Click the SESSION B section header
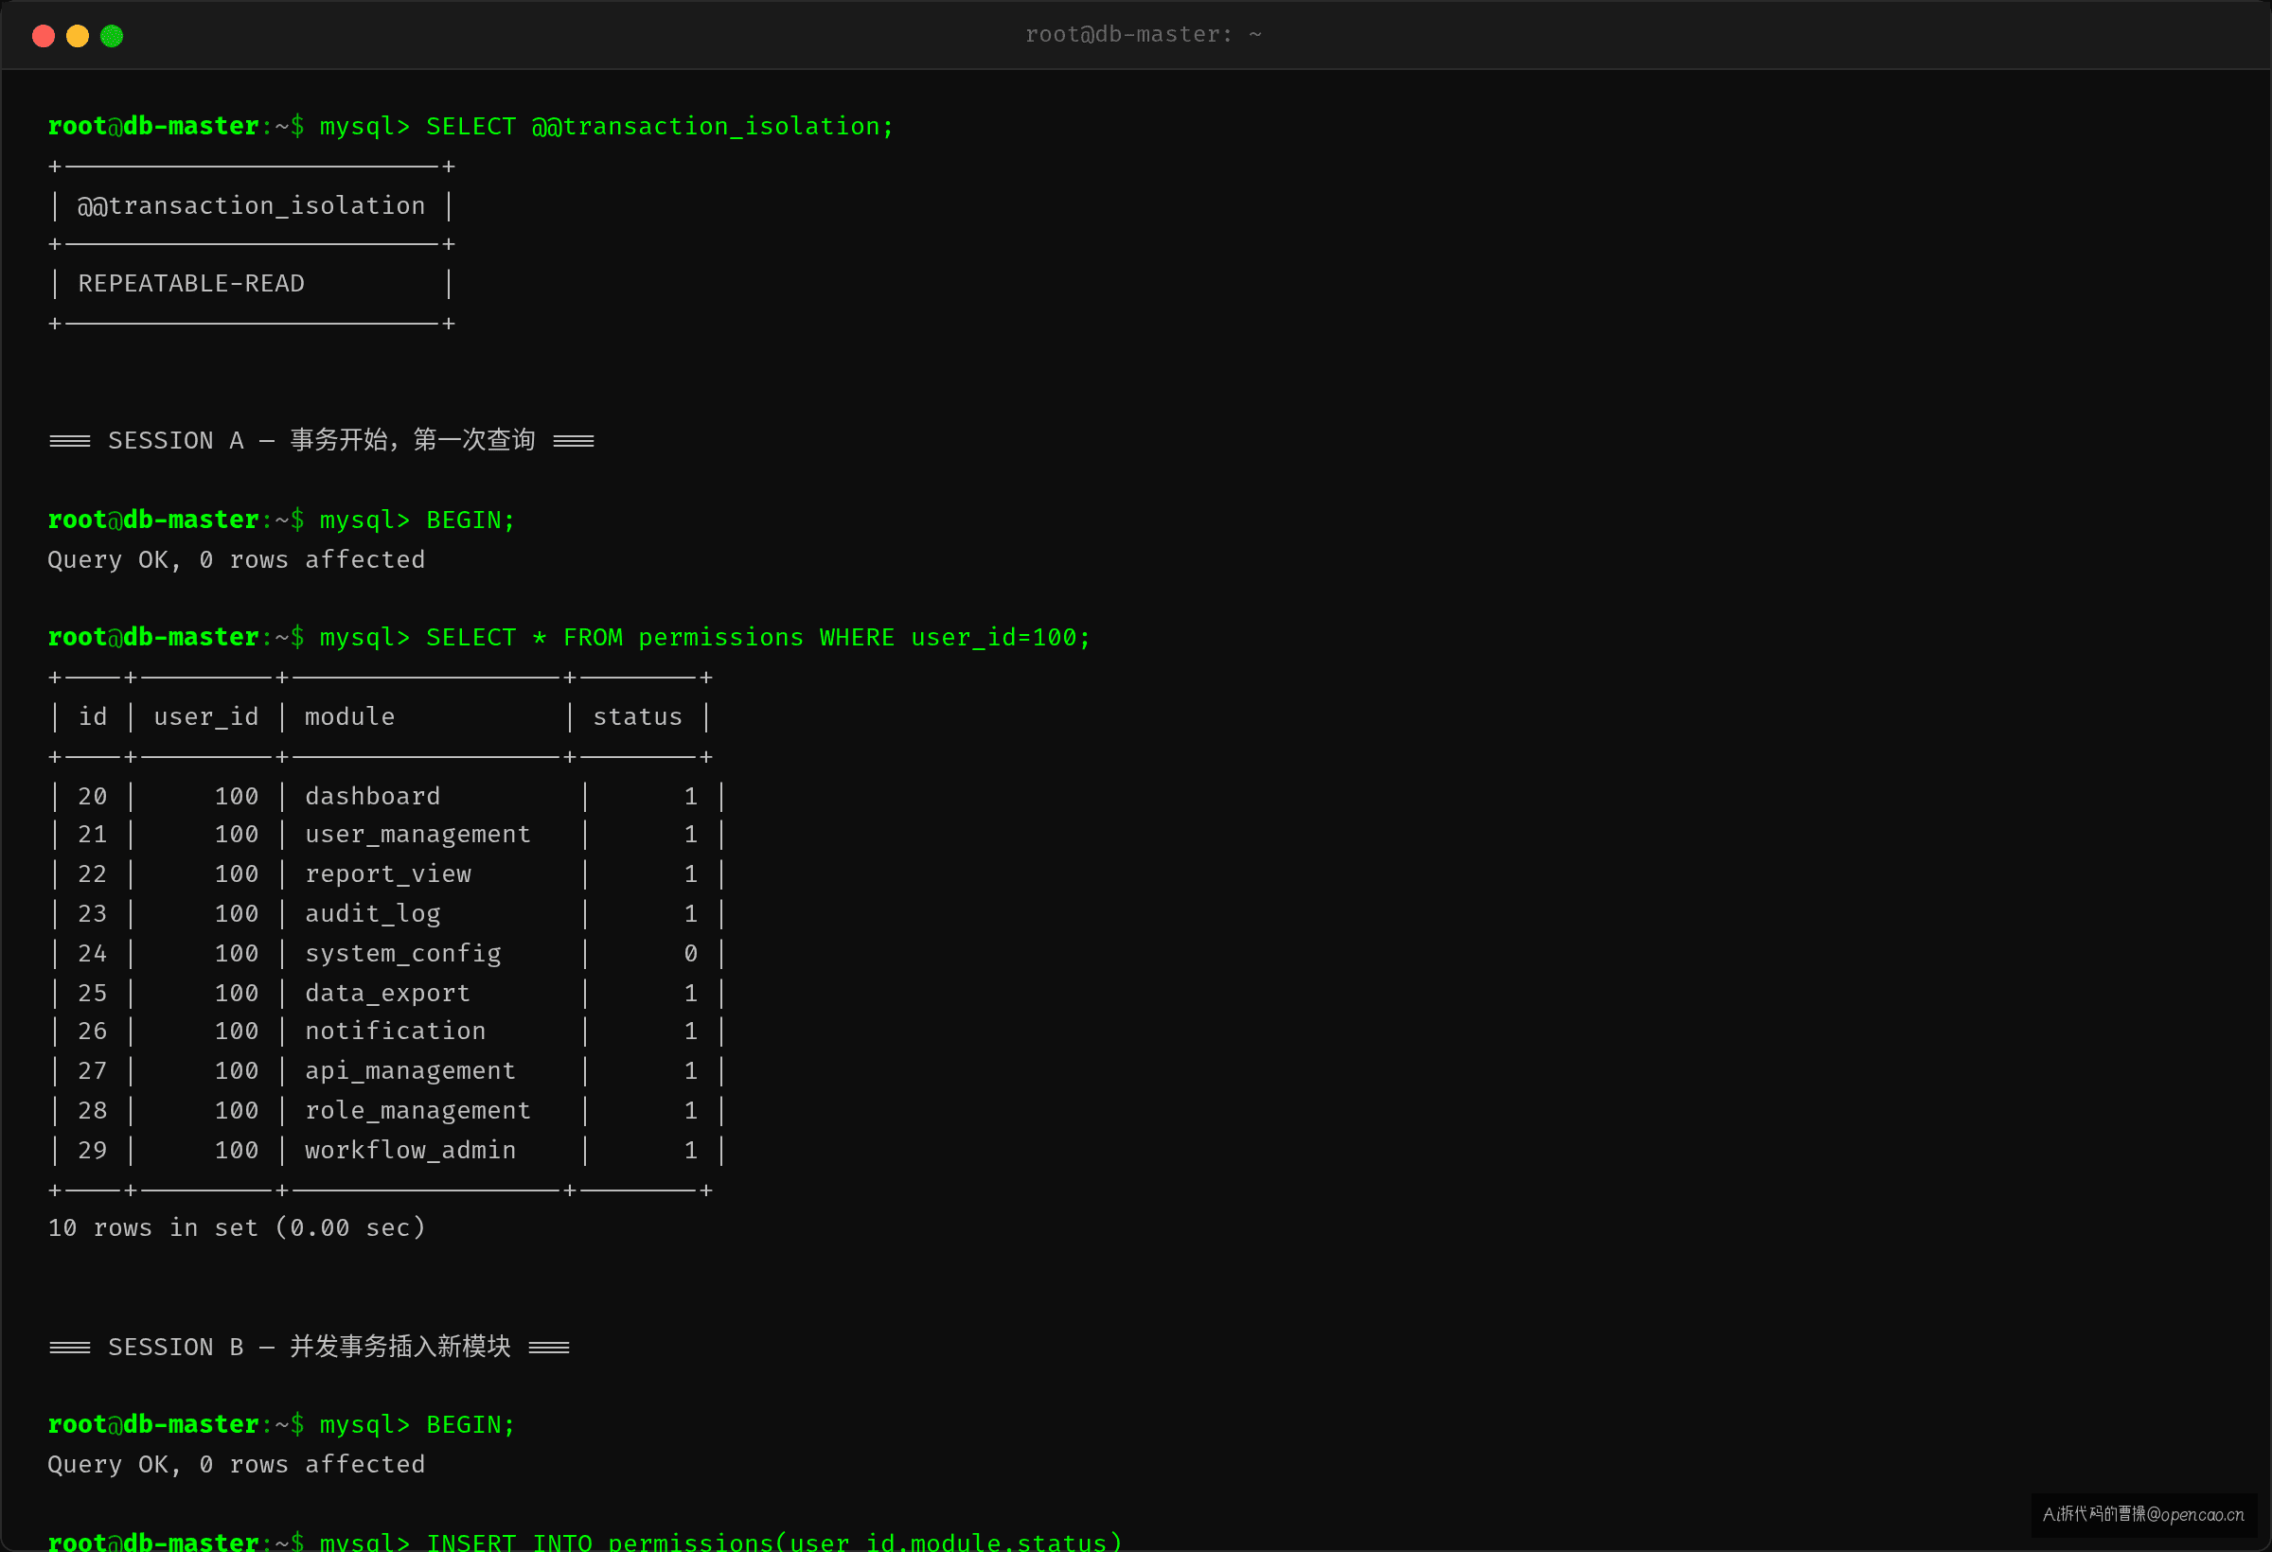Screen dimensions: 2272x1552 309,1347
